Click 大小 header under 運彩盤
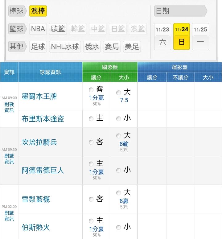 (x=208, y=77)
